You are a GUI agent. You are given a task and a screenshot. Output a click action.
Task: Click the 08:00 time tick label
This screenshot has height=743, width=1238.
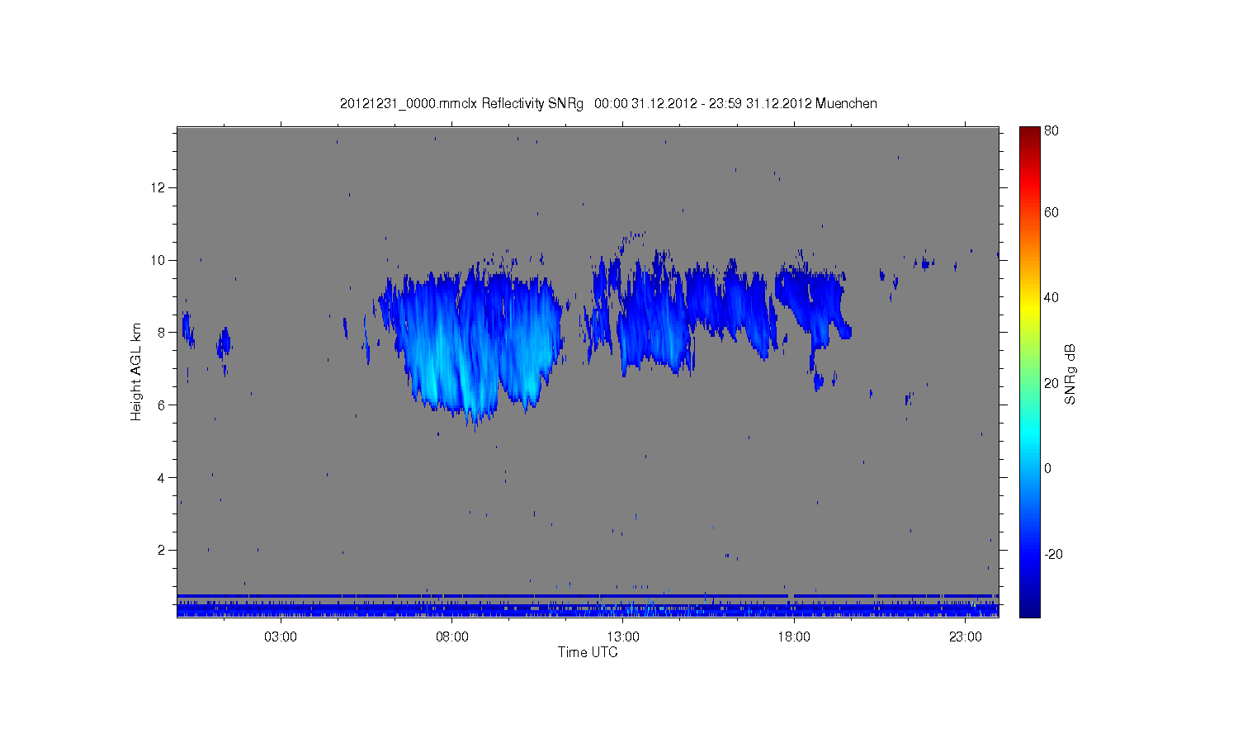(452, 637)
